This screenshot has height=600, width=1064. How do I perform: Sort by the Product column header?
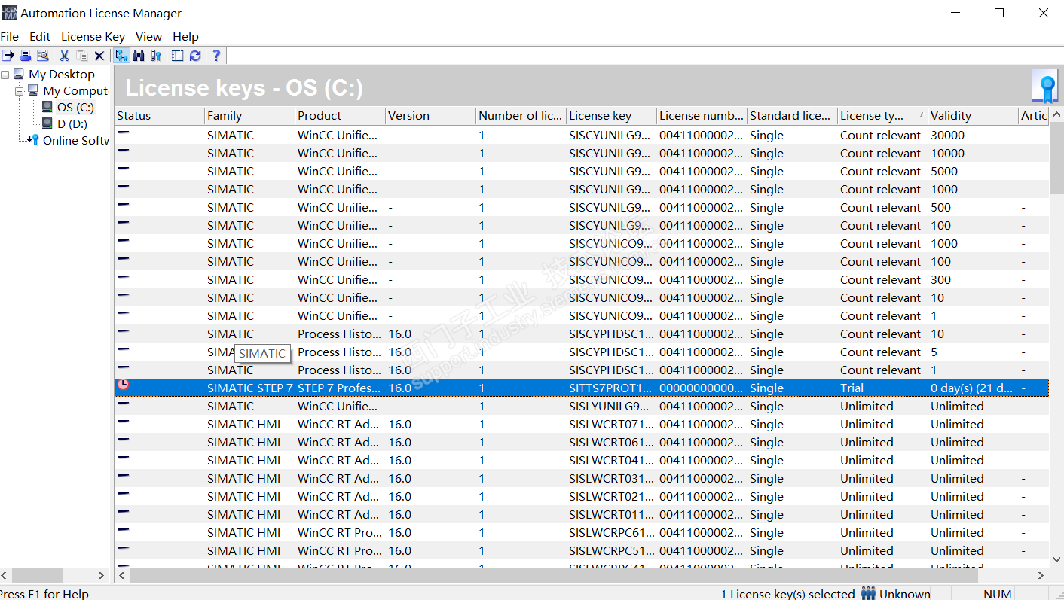tap(340, 115)
